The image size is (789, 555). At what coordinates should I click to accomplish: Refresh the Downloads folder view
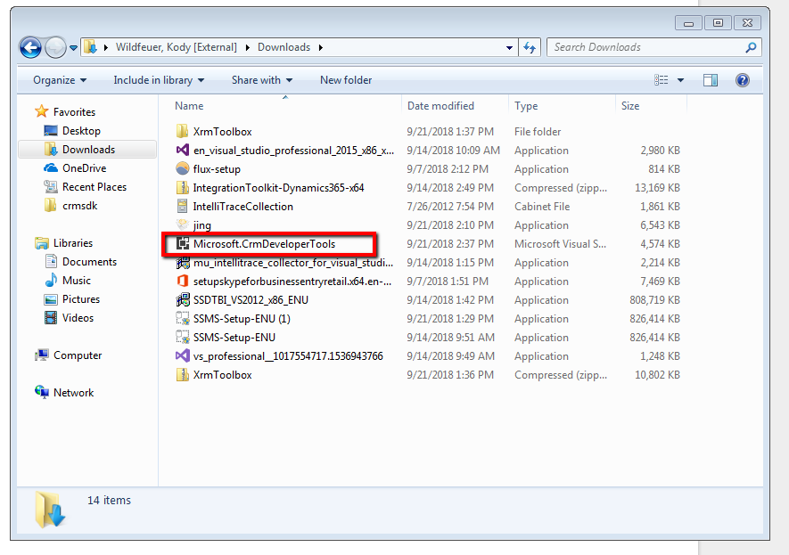coord(530,48)
